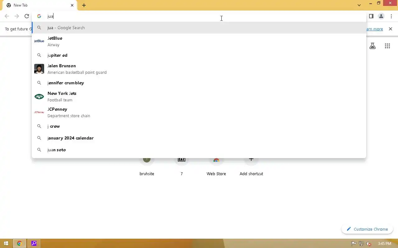The image size is (398, 248).
Task: Click the magnifier icon beside 'jupiter ed'
Action: [39, 55]
